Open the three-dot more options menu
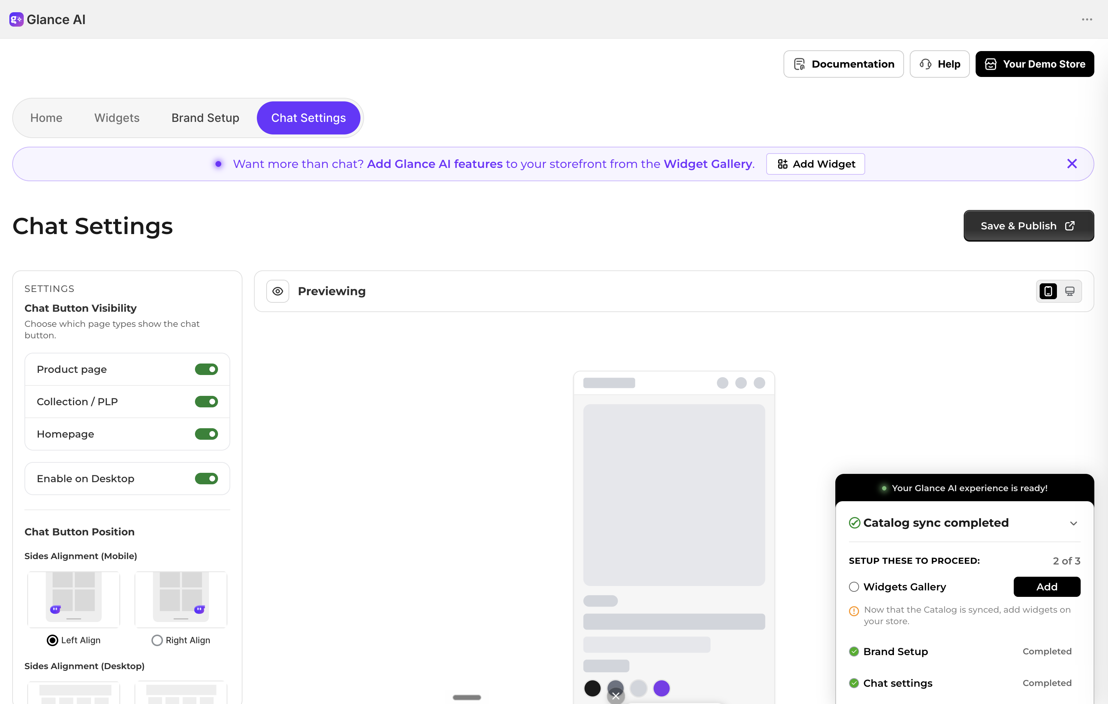 [x=1087, y=19]
